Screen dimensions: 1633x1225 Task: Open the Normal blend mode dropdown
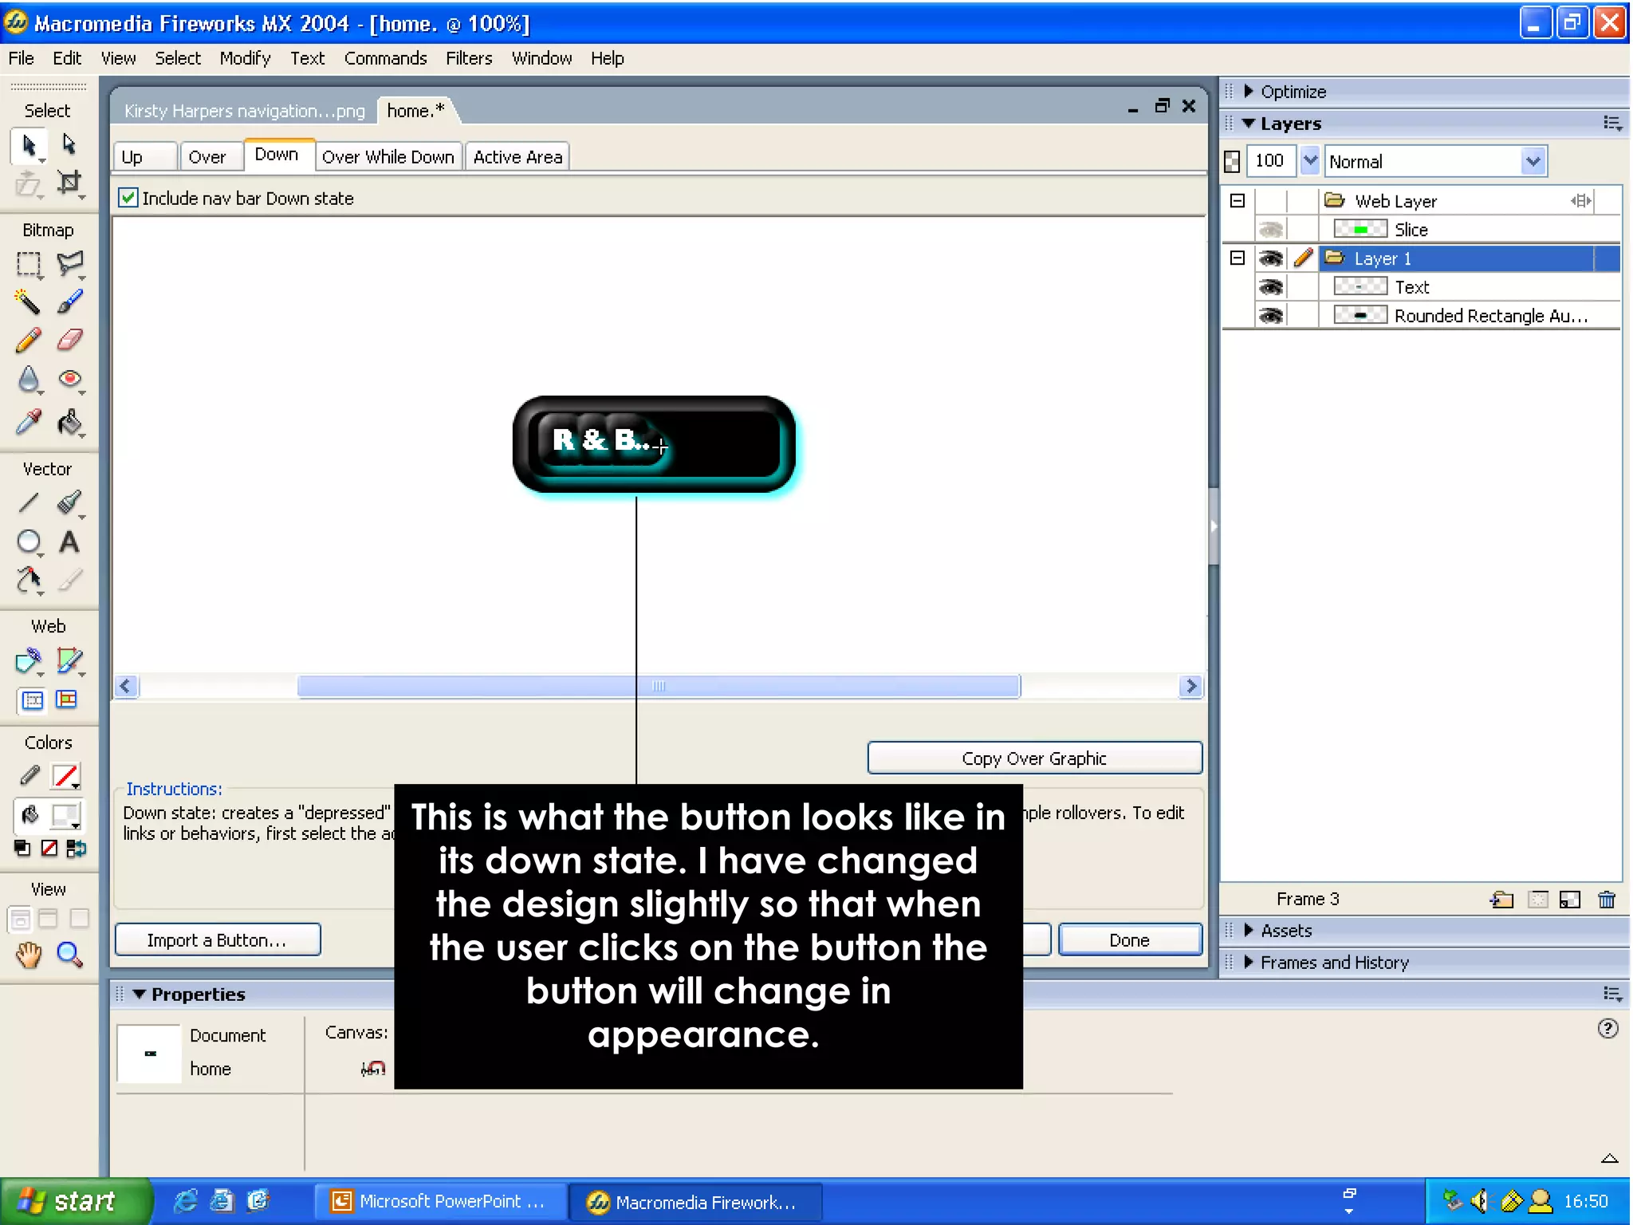[x=1532, y=162]
